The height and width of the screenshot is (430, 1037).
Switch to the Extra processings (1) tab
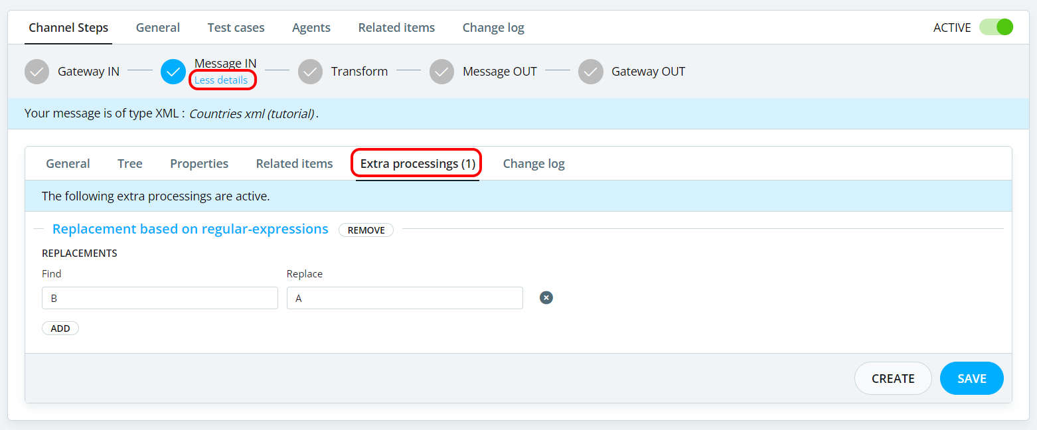click(x=418, y=164)
